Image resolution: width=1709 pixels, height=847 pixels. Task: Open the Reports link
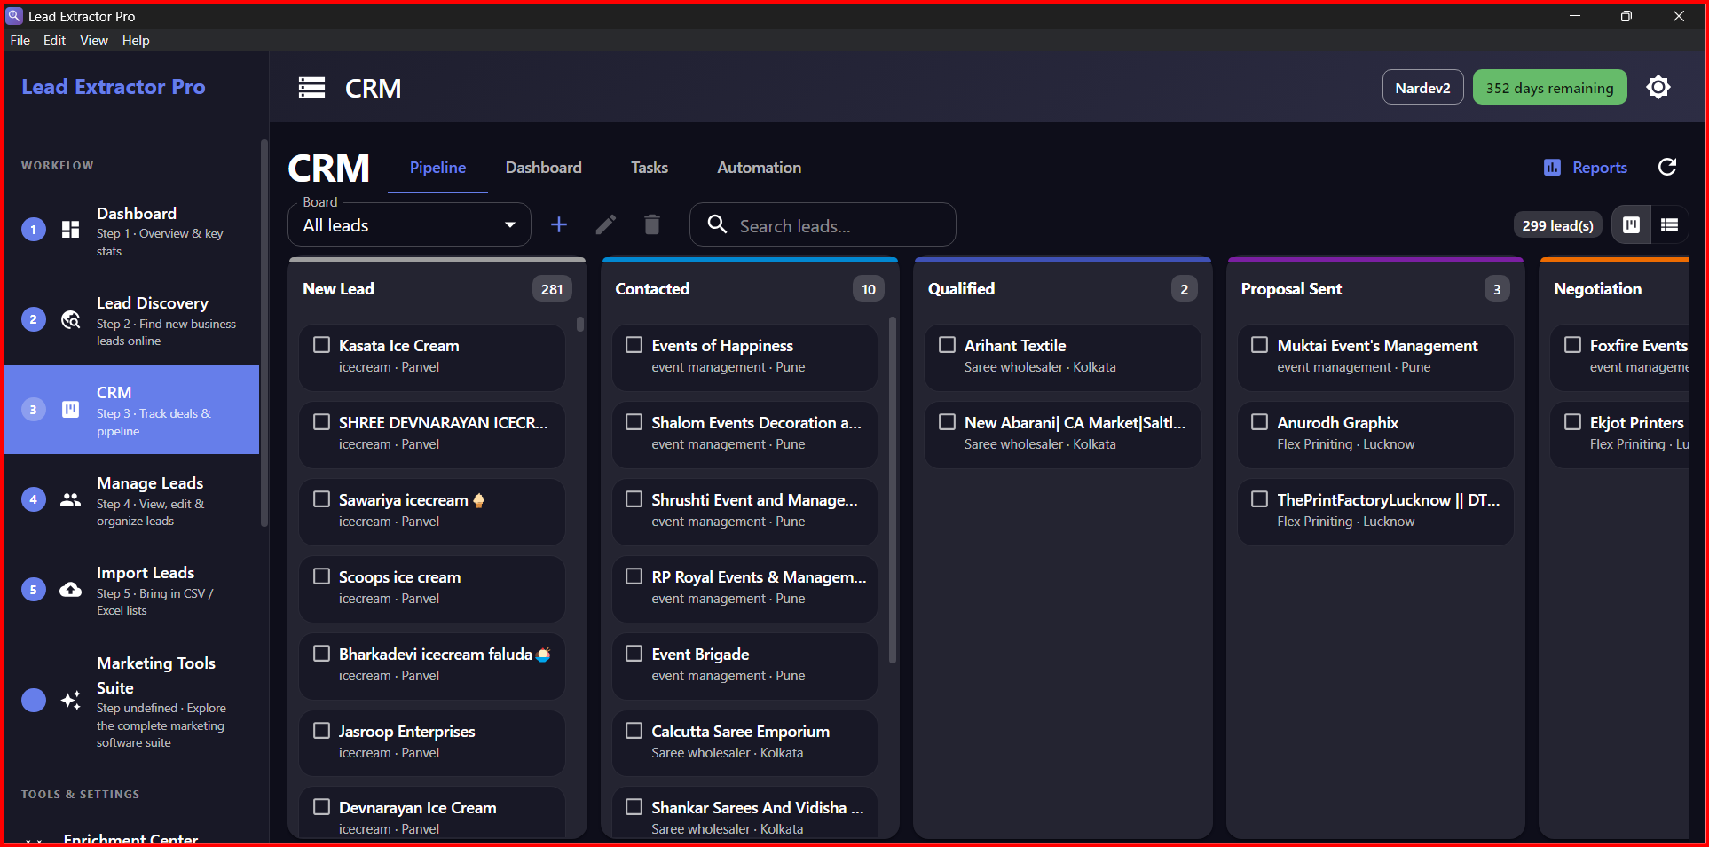click(1585, 168)
